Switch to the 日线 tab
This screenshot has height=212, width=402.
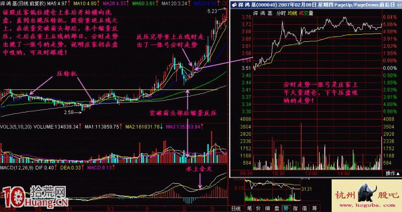point(236,208)
